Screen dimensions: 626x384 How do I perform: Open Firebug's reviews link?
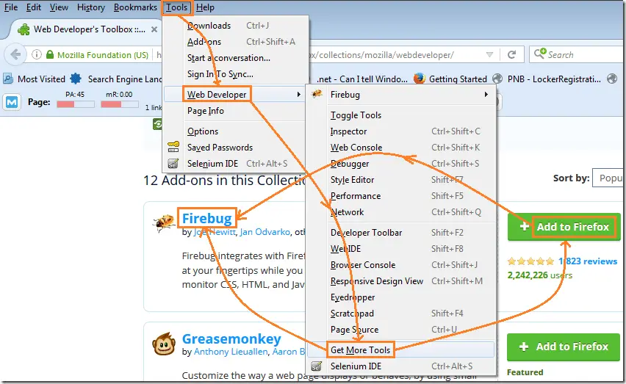[588, 261]
